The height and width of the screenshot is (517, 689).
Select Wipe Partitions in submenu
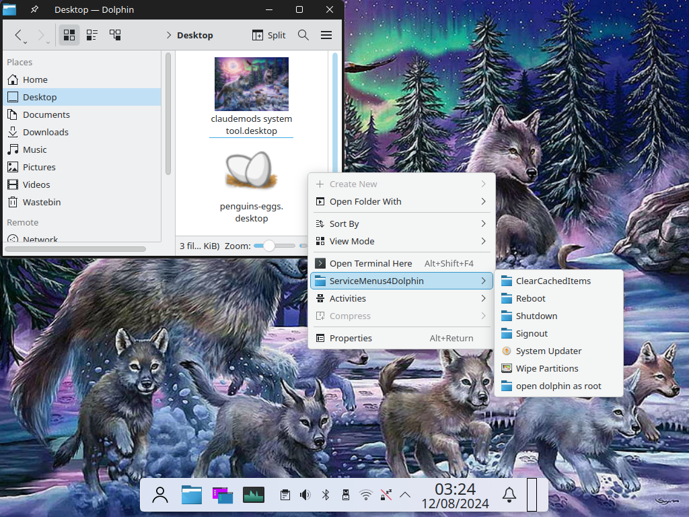tap(559, 368)
